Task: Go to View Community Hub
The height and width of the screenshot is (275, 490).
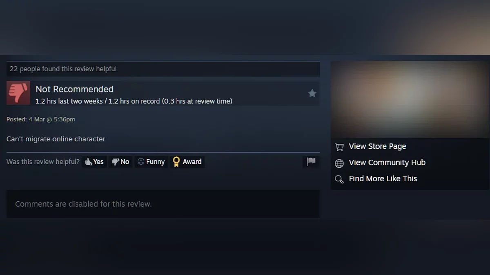Action: (387, 163)
